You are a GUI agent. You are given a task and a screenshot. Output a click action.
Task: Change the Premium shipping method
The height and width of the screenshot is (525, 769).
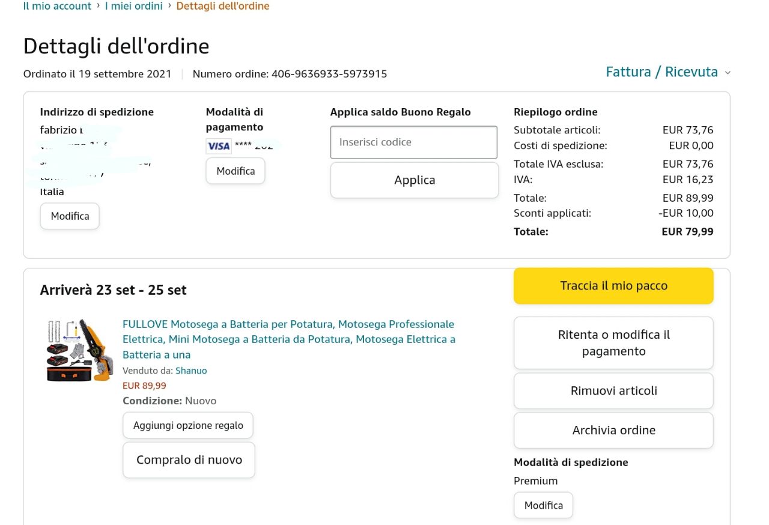[543, 505]
